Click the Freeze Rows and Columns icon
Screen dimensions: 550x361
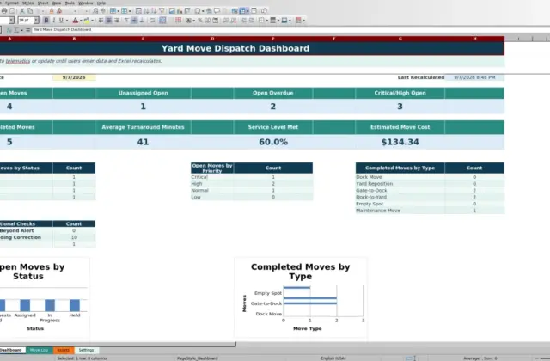point(242,11)
